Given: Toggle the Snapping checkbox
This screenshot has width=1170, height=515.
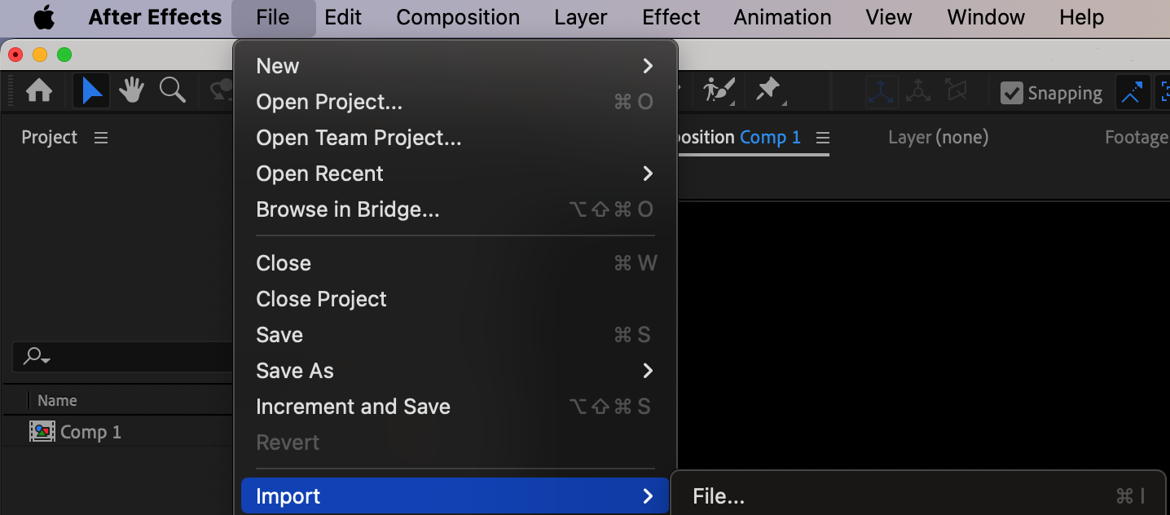Looking at the screenshot, I should [x=1011, y=93].
